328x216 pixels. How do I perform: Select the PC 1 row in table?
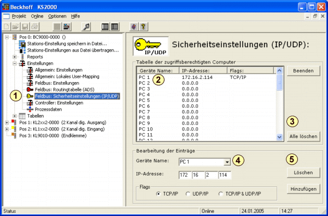coord(207,77)
